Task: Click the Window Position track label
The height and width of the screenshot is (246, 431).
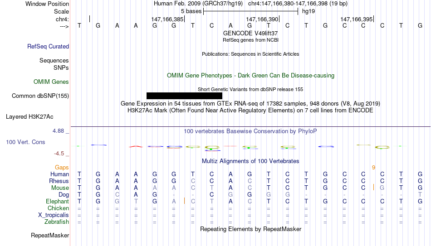Action: tap(47, 4)
